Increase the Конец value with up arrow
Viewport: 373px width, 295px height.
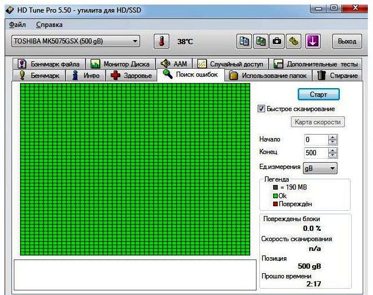[332, 150]
